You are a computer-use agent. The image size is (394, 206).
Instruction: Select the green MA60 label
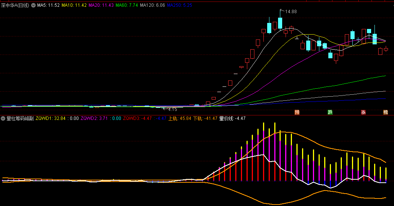coord(127,5)
